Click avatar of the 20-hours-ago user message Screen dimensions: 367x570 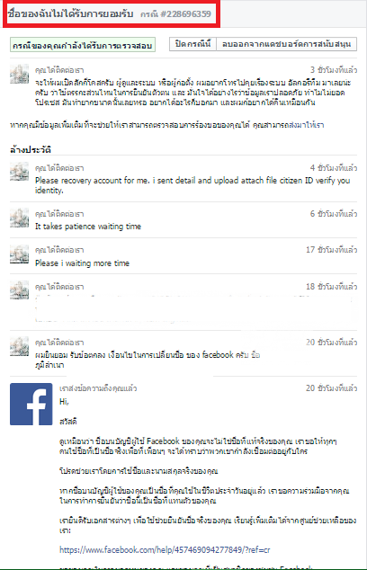[19, 346]
